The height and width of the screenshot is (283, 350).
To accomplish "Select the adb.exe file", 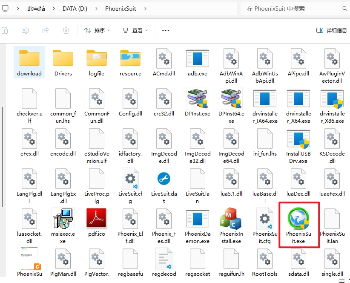I will click(197, 59).
